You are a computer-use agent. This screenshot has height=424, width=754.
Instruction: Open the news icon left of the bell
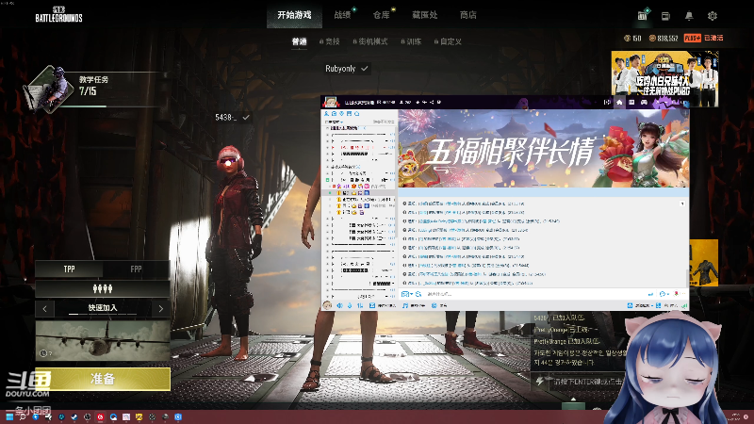(665, 16)
